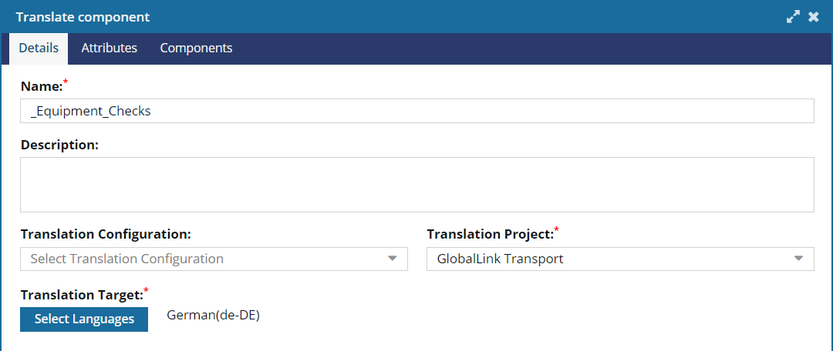833x351 pixels.
Task: Click the Translation Target label
Action: coord(82,296)
